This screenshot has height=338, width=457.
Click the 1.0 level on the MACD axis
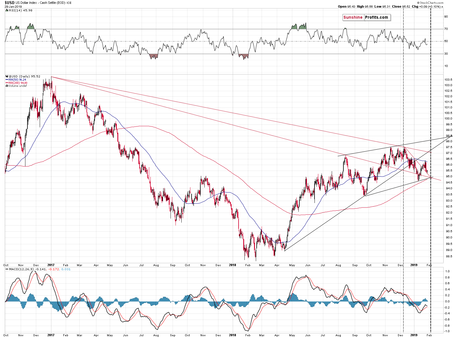447,271
